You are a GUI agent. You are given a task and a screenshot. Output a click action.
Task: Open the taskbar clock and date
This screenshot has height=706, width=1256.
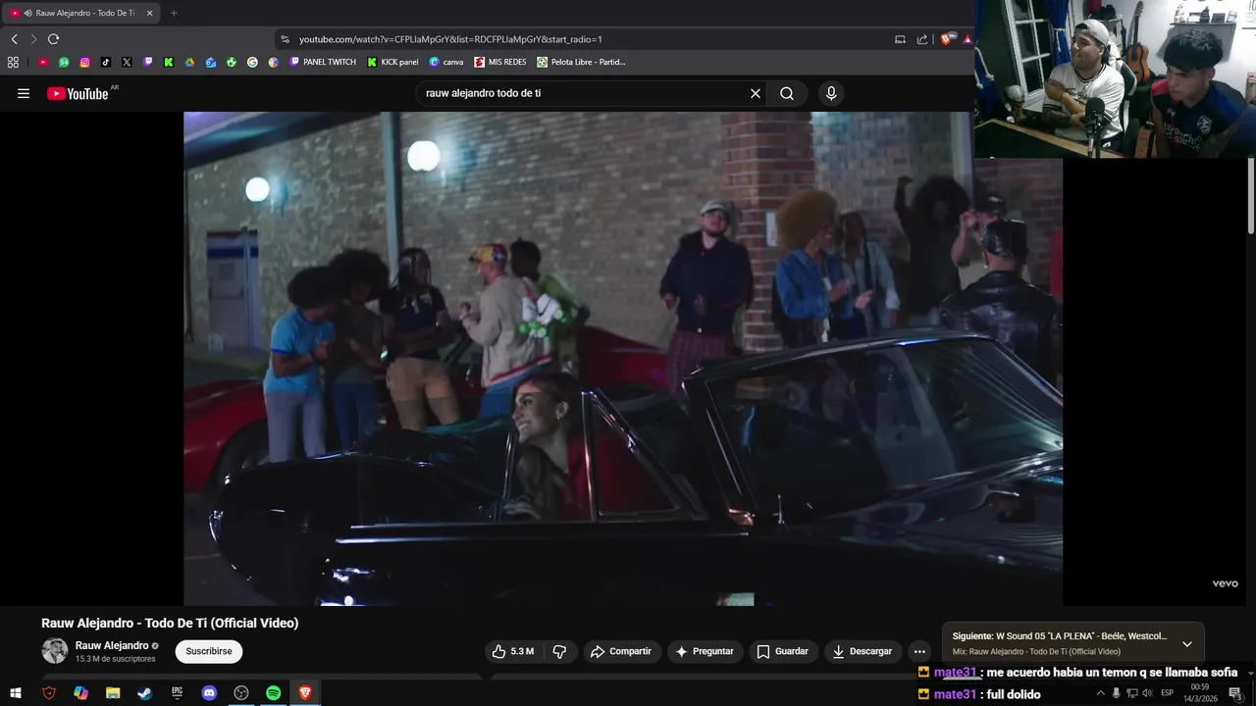pyautogui.click(x=1200, y=693)
